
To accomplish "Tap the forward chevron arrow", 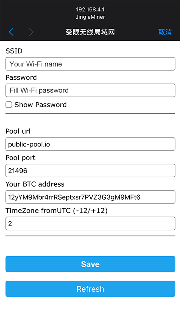I will 31,32.
